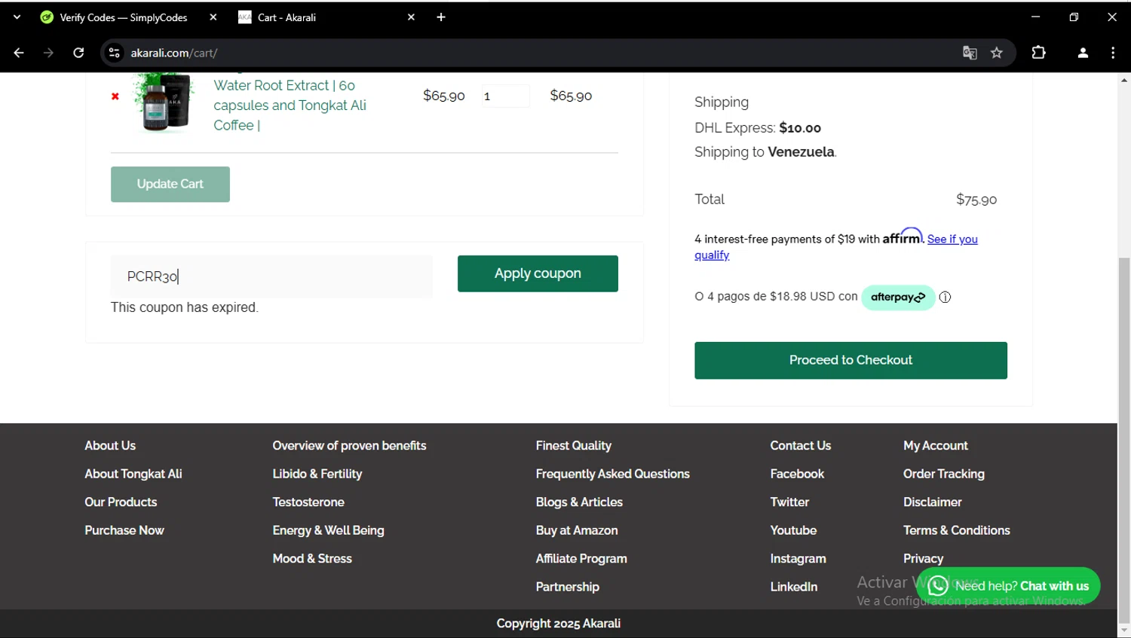The height and width of the screenshot is (638, 1131).
Task: Close the SimplyCodes tab
Action: [x=213, y=17]
